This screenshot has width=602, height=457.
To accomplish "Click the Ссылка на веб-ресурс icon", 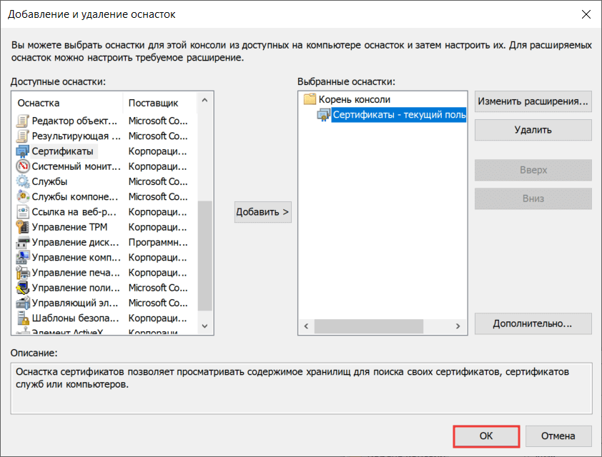I will (x=21, y=212).
